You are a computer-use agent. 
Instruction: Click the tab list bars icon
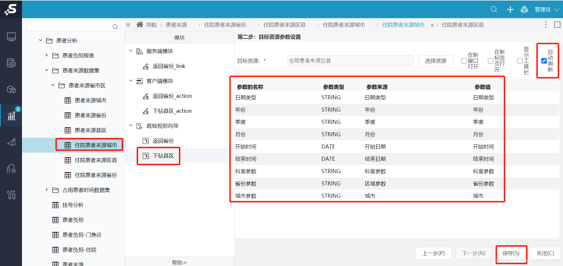pos(128,25)
